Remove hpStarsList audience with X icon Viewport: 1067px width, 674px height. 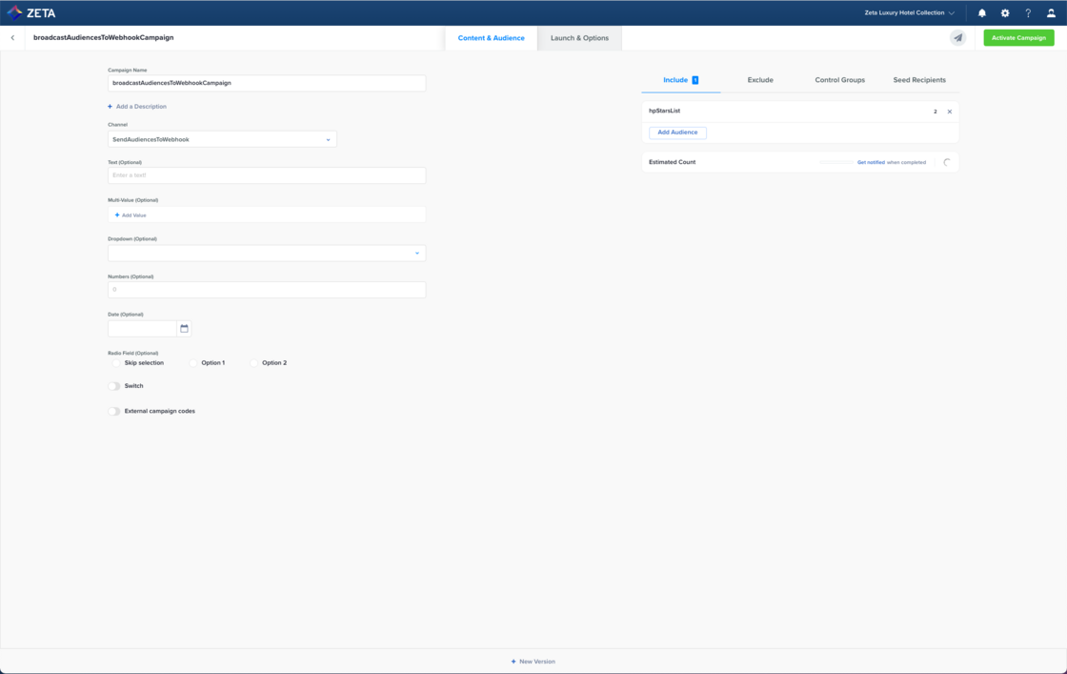pos(950,112)
